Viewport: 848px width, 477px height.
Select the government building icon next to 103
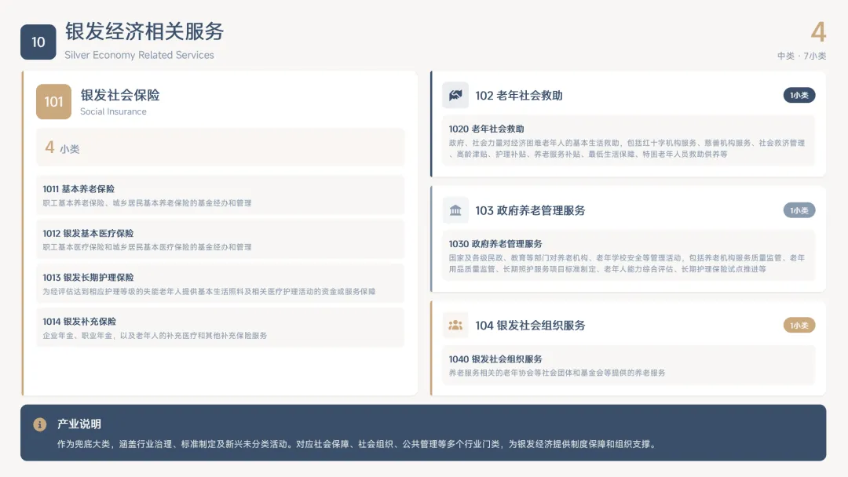click(x=455, y=210)
